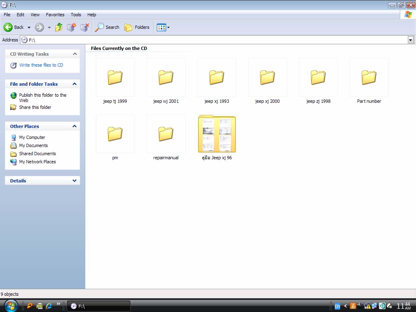This screenshot has width=416, height=312.
Task: Click Write these files to CD
Action: tap(41, 65)
